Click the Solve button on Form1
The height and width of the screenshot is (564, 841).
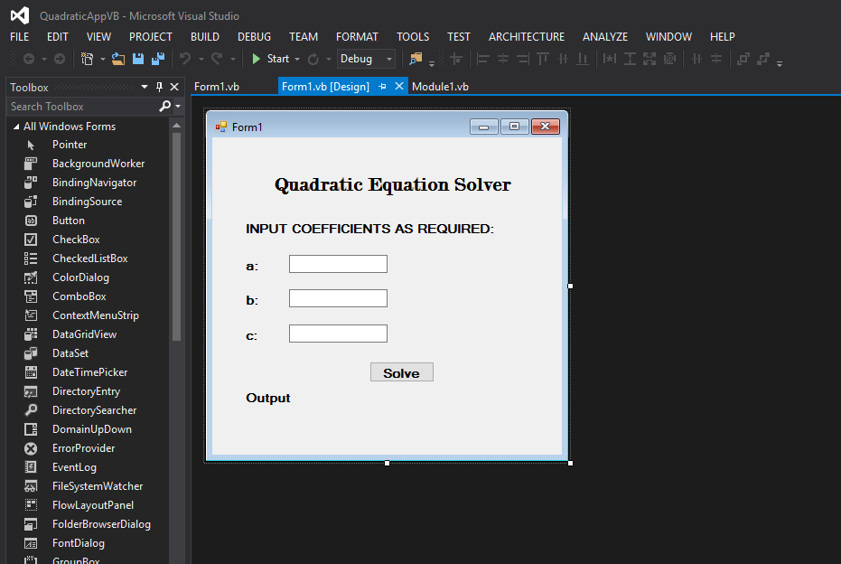tap(401, 371)
